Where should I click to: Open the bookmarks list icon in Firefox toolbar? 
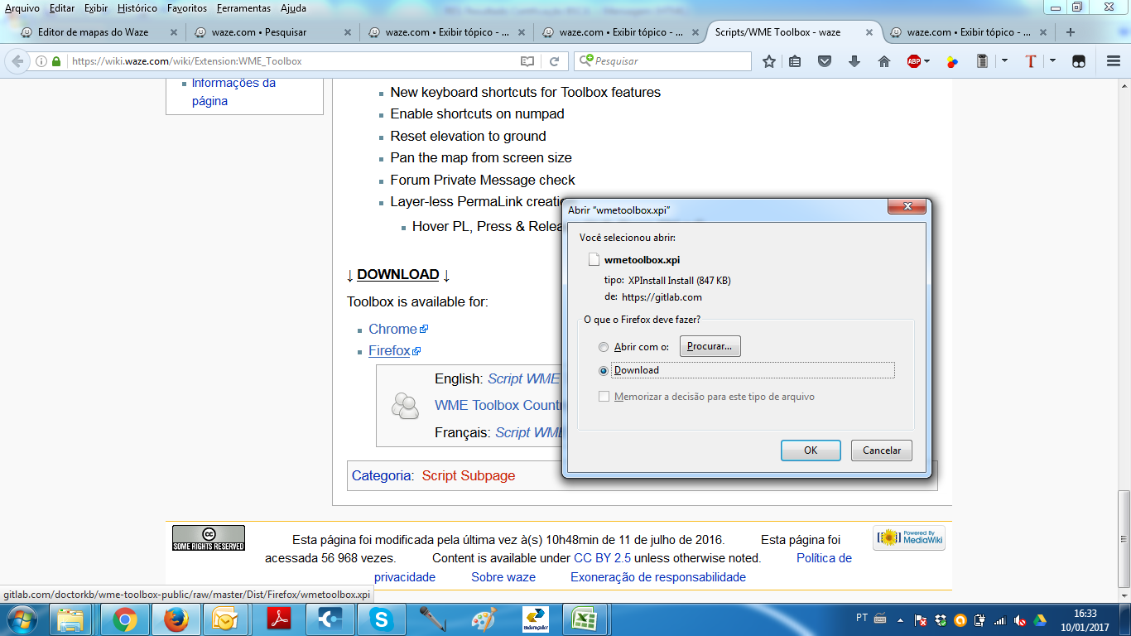coord(795,61)
